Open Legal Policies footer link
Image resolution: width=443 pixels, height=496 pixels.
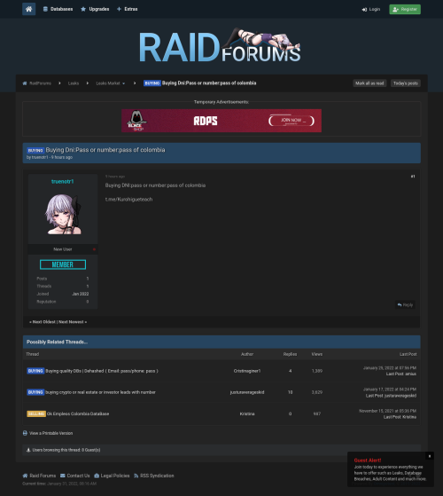(x=115, y=476)
